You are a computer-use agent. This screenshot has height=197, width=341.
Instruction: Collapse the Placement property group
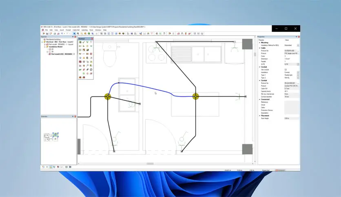pos(260,116)
